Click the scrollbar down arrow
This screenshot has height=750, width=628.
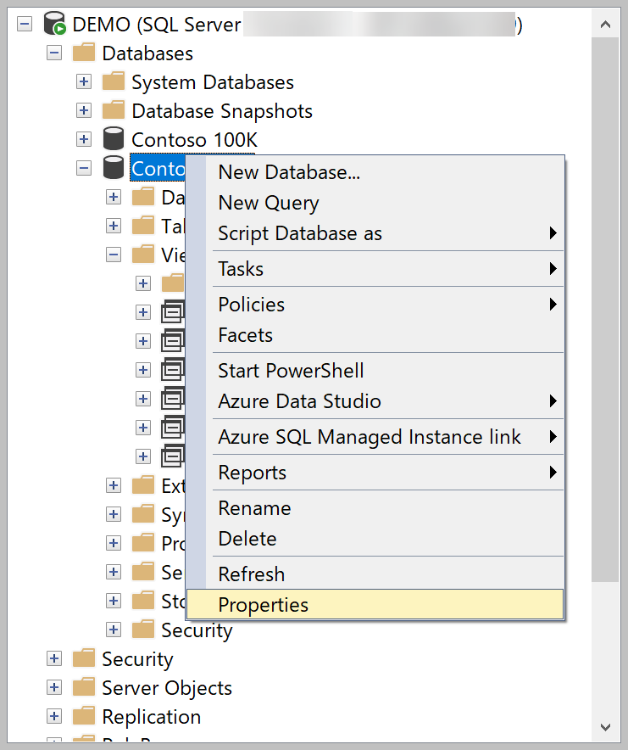[x=605, y=727]
